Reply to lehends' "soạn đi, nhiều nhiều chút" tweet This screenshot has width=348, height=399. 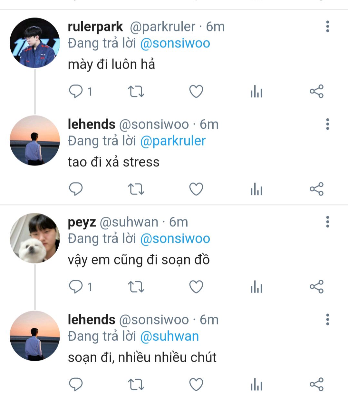click(x=76, y=384)
